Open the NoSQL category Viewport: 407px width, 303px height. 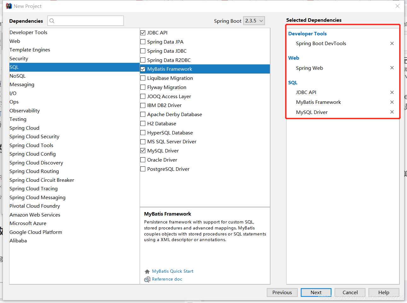74,76
